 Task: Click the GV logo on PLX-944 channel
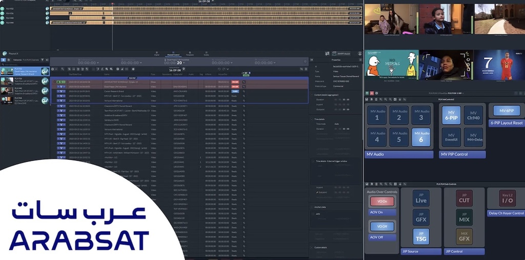click(x=45, y=101)
